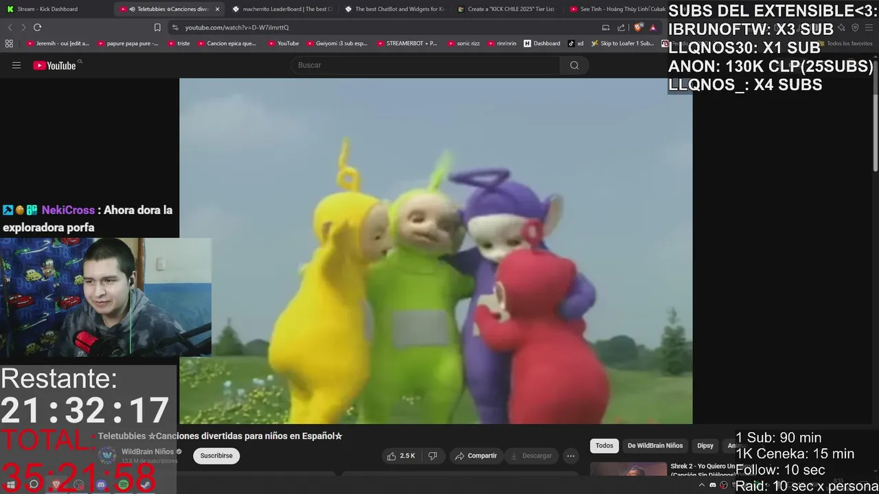The width and height of the screenshot is (879, 494).
Task: Click the site info icon beside URL
Action: pyautogui.click(x=176, y=27)
